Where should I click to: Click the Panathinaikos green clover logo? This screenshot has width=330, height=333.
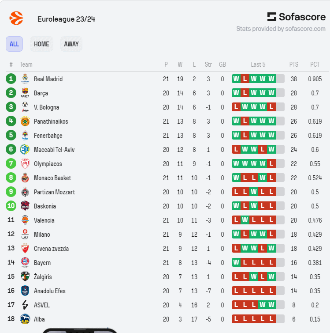(x=25, y=121)
